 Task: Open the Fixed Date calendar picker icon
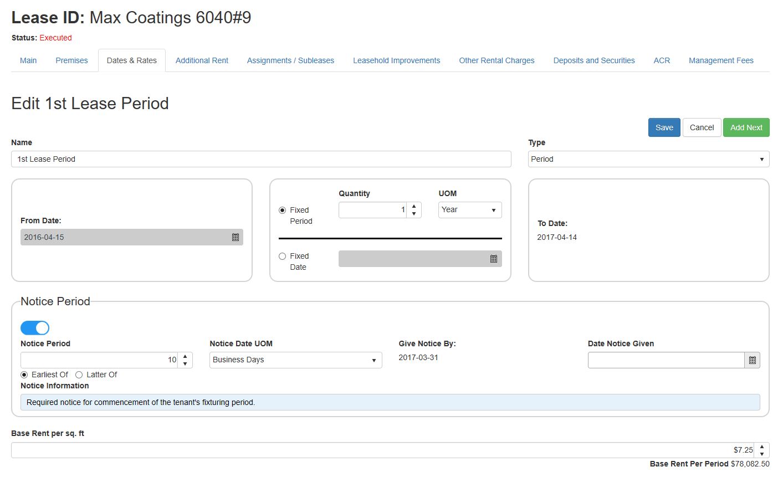[x=494, y=259]
